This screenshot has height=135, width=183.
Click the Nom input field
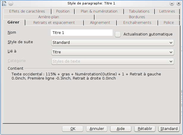(x=82, y=33)
